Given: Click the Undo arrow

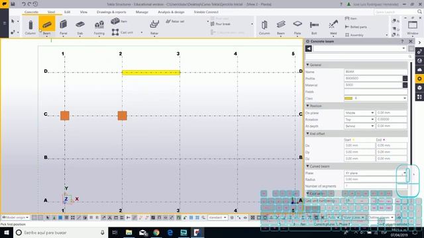Looking at the screenshot, I should 24,4.
